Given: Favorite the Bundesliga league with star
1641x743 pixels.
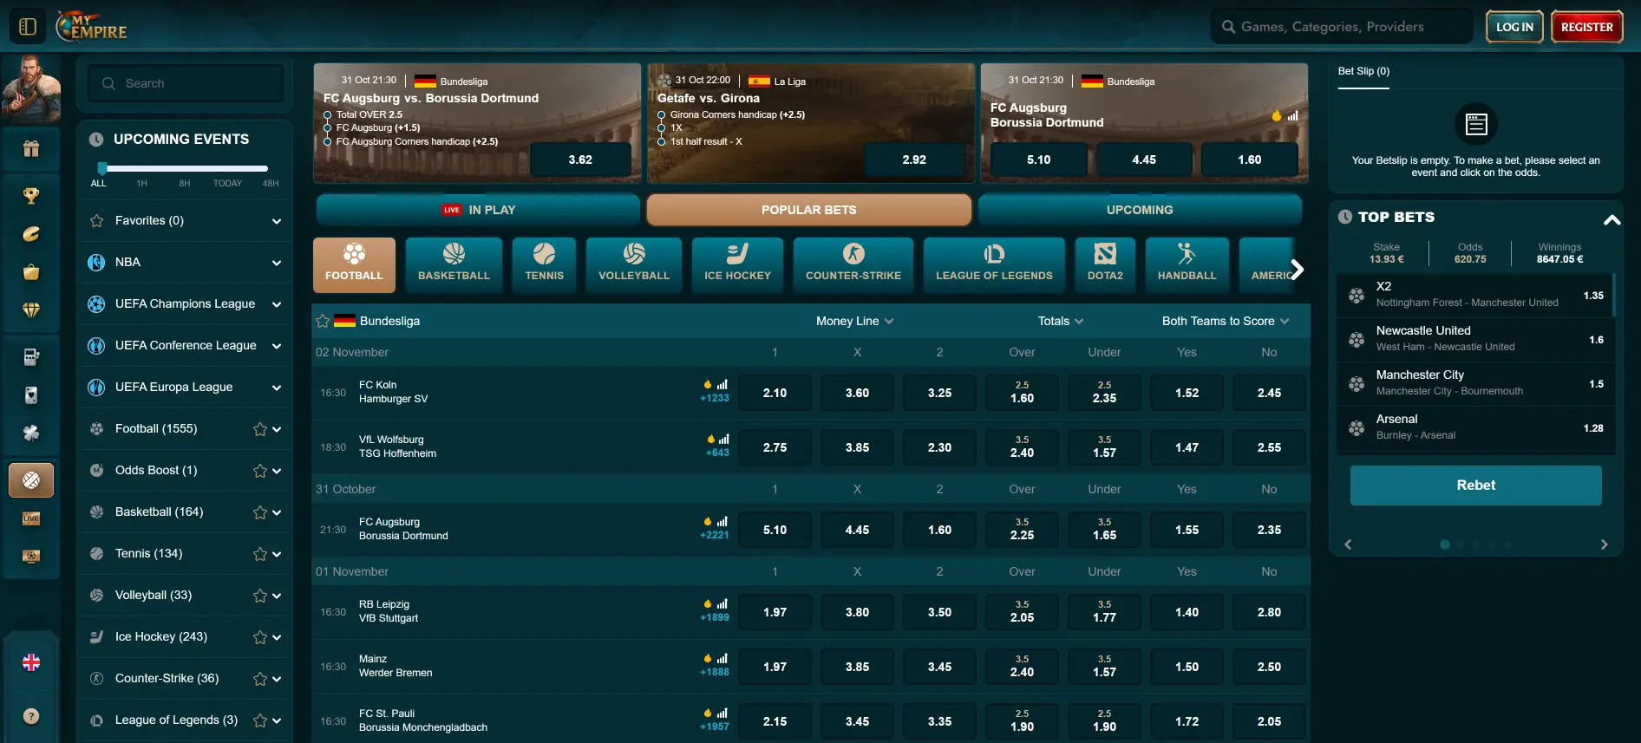Looking at the screenshot, I should (323, 321).
